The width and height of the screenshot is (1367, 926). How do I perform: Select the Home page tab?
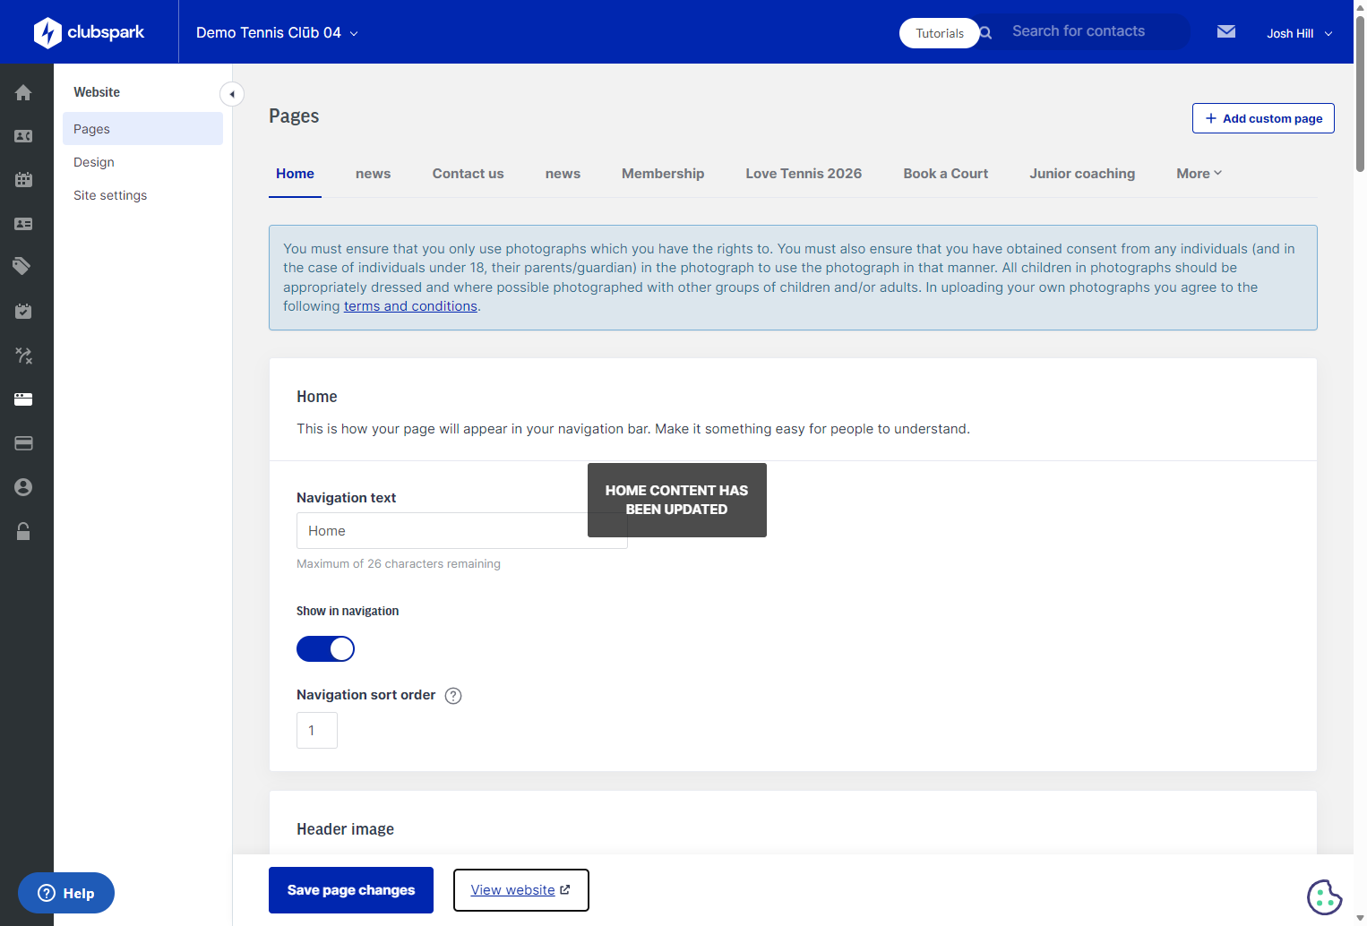(295, 174)
